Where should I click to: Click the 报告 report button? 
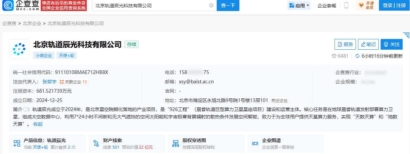(345, 44)
